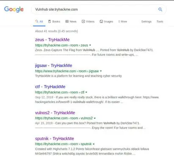Viewport: 174px width, 157px height.
Task: Switch to the News tab
Action: (x=71, y=22)
